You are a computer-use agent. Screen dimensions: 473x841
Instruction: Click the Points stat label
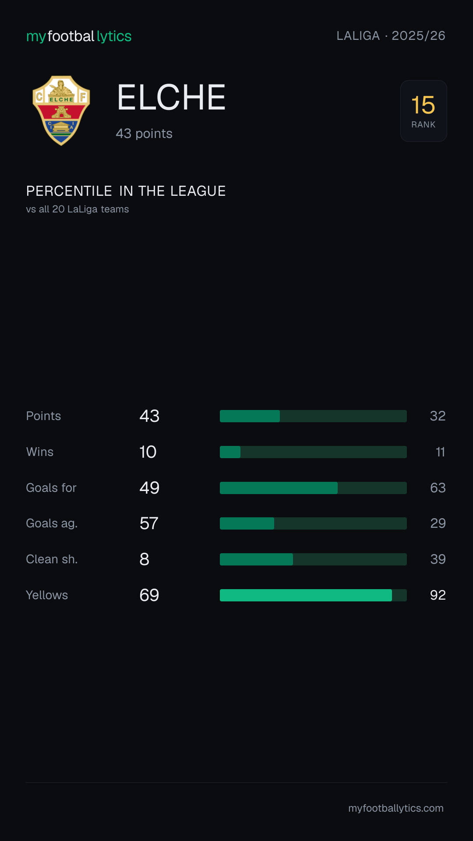43,416
